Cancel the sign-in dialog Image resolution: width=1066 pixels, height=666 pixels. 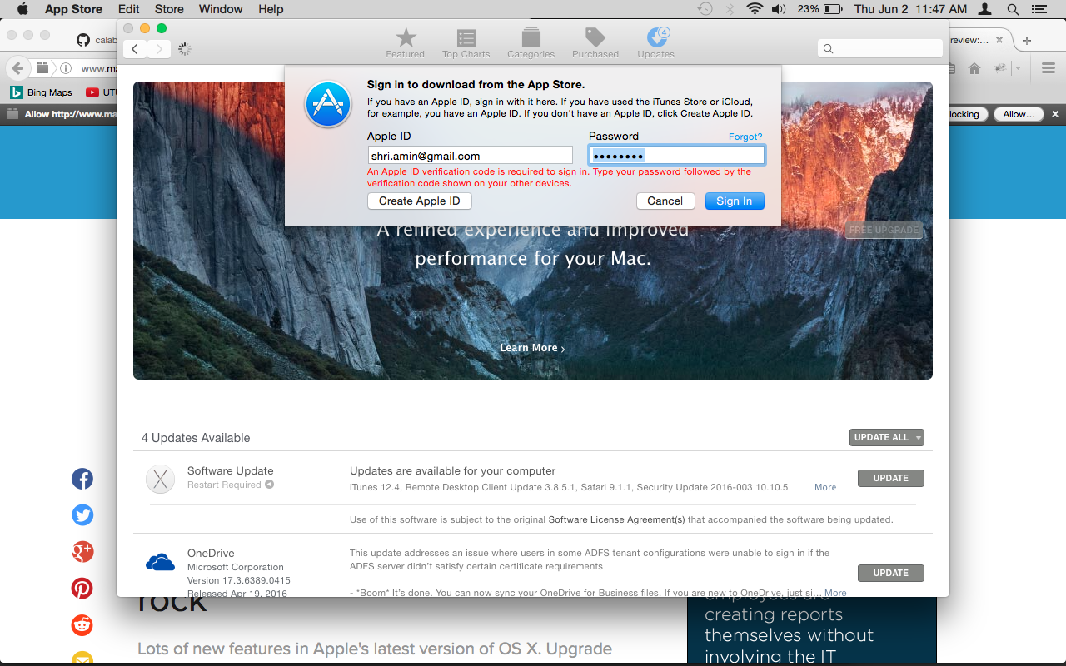[x=665, y=201]
